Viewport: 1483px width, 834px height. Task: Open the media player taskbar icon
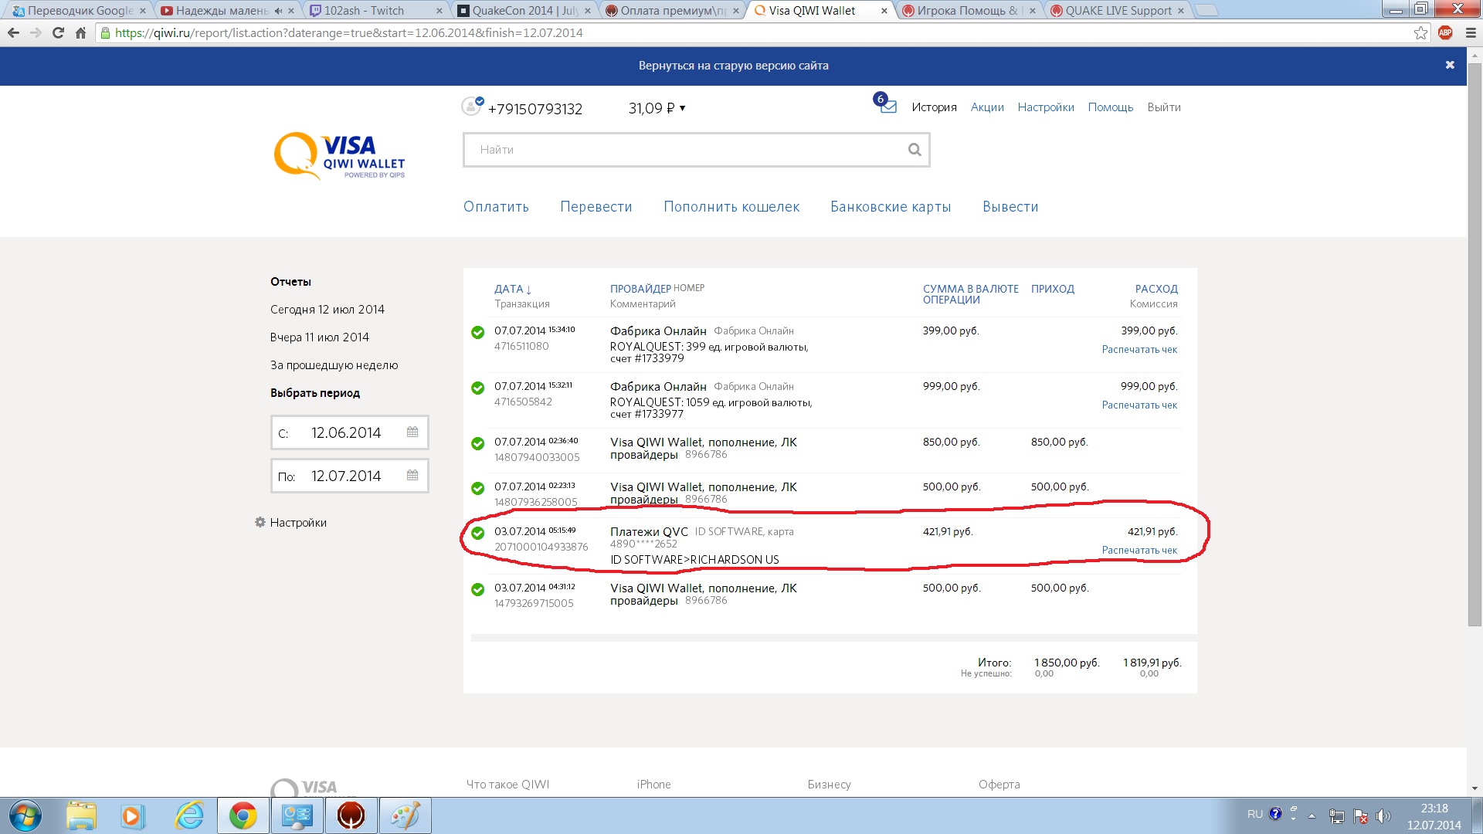point(133,815)
